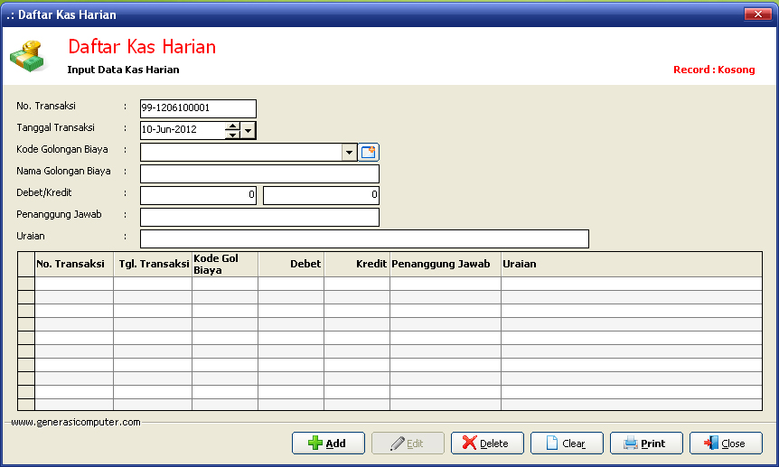Click the Debet amount field
The image size is (779, 467).
(198, 195)
